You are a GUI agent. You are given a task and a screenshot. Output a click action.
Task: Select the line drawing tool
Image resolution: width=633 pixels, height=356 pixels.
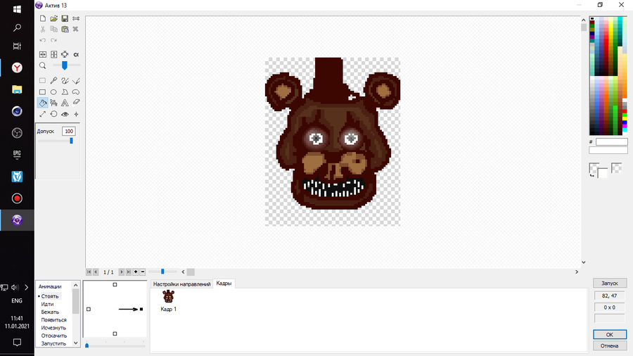(x=76, y=81)
